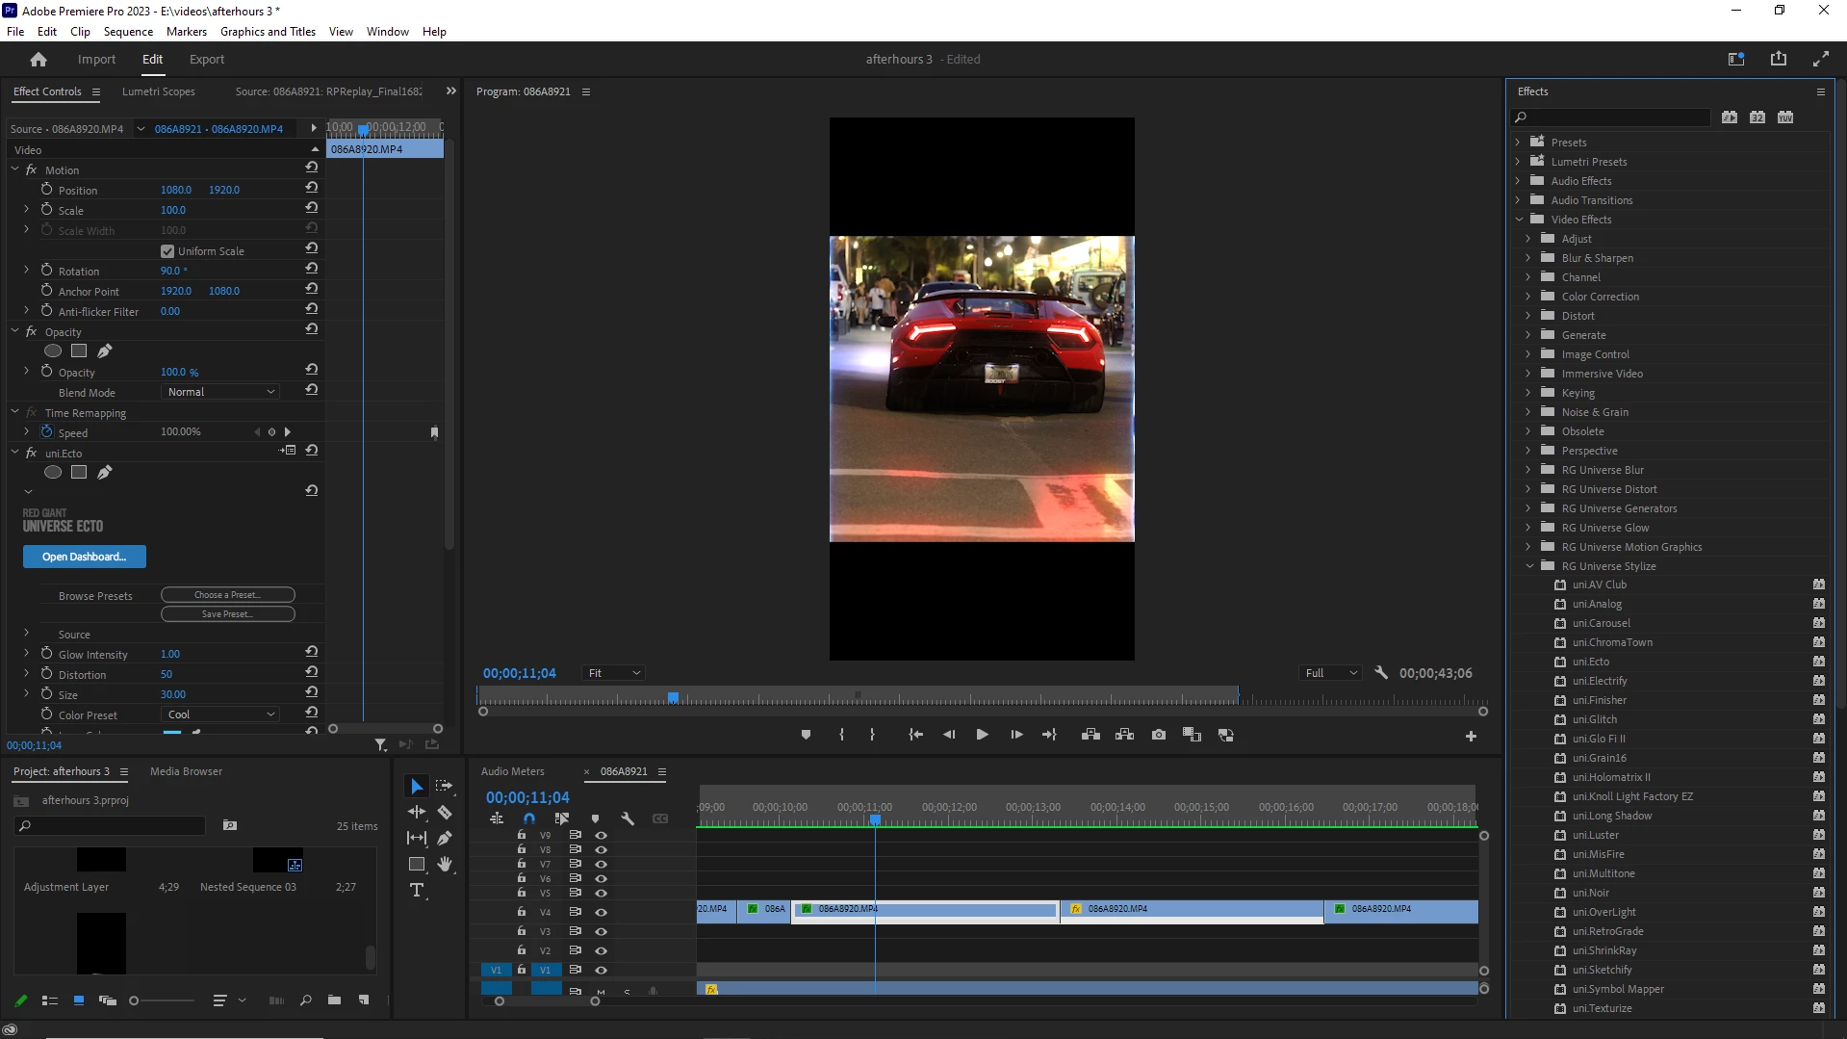Open the Blend Mode dropdown
This screenshot has height=1039, width=1847.
click(220, 392)
